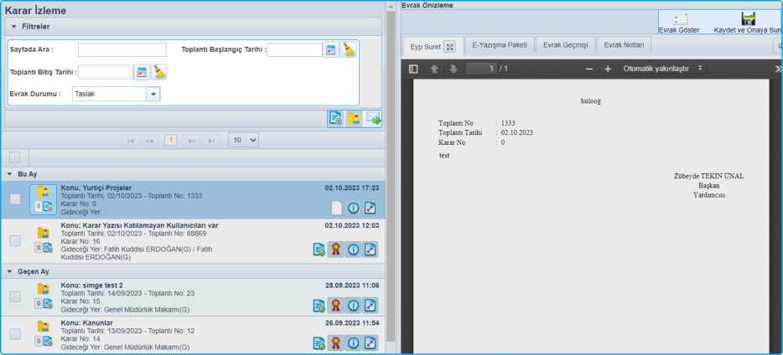Click the info icon on Yurtiçi Projeler row

tap(353, 208)
